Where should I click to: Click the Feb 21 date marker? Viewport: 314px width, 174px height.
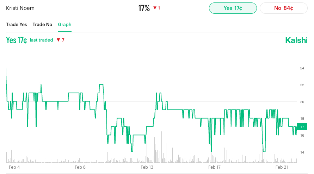point(282,167)
